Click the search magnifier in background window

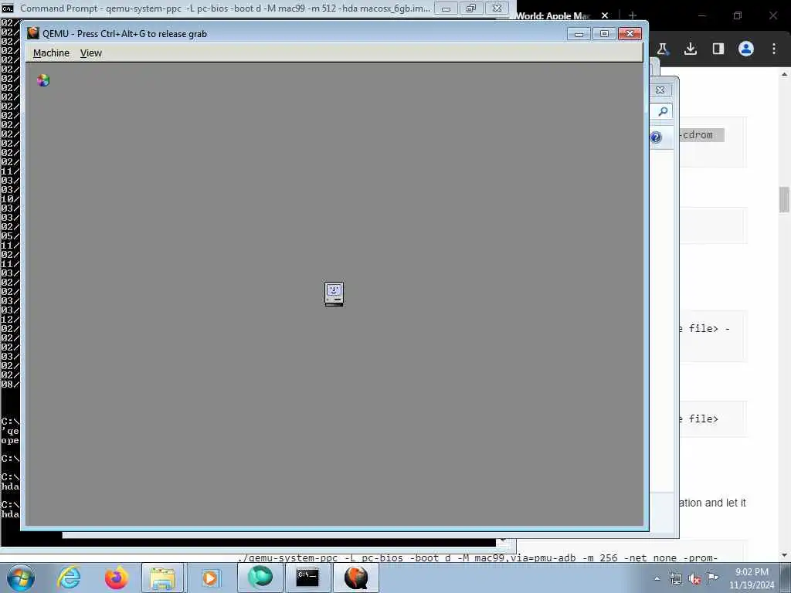click(x=664, y=111)
